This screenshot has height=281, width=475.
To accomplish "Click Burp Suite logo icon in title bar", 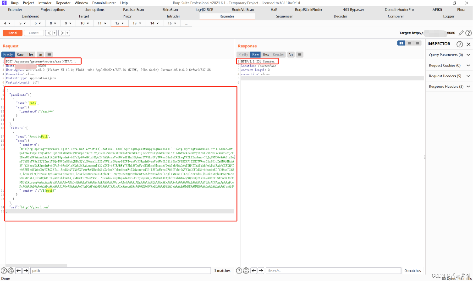I will point(4,3).
